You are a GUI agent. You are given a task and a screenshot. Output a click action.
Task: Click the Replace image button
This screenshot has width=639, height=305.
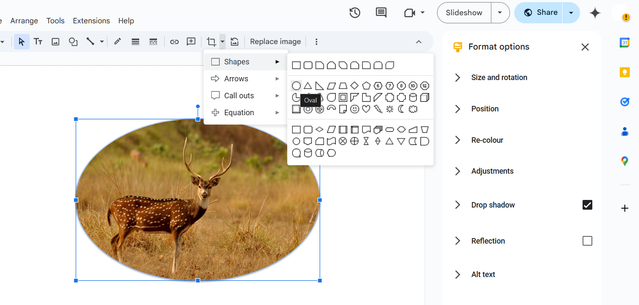275,42
